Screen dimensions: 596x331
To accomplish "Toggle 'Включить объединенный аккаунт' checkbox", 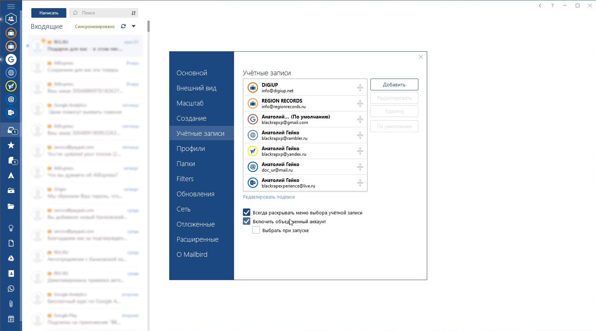I will coord(247,221).
